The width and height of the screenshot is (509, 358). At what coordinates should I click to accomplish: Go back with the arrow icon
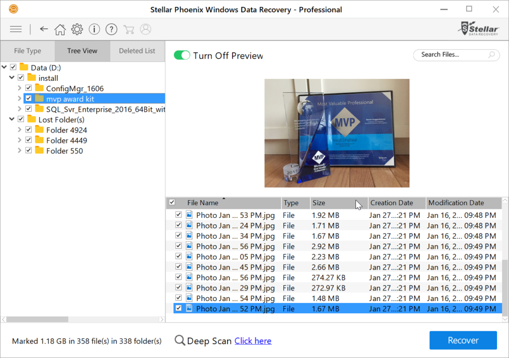click(x=44, y=29)
